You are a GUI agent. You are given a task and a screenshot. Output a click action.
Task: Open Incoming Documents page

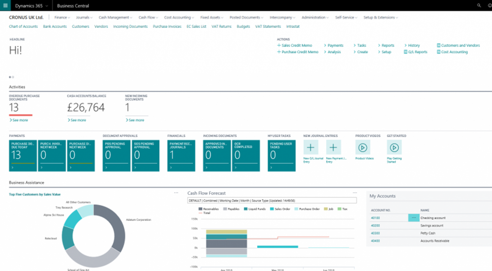(x=130, y=27)
